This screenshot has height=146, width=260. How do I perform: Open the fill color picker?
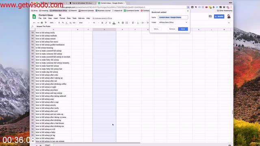click(119, 23)
